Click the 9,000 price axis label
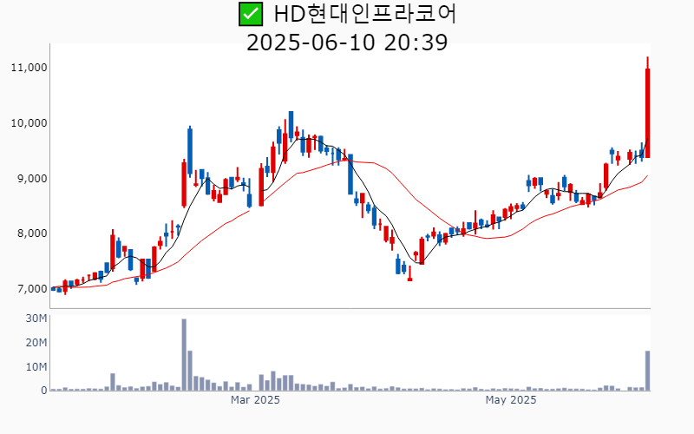The height and width of the screenshot is (434, 694). click(31, 179)
